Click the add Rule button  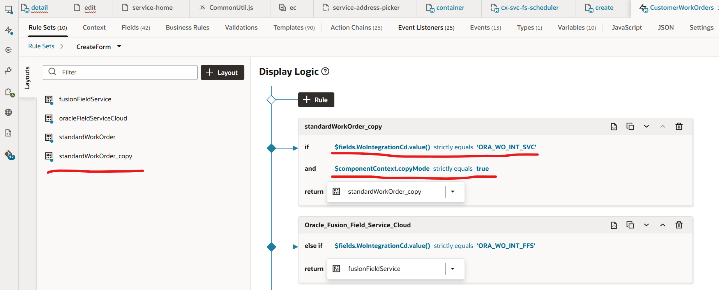[x=316, y=100]
